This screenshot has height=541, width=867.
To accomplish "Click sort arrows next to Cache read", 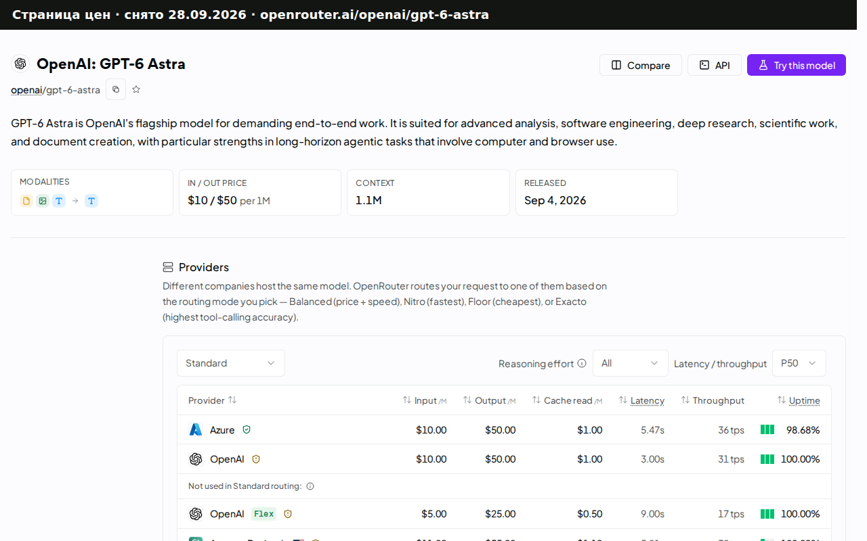I will coord(536,400).
